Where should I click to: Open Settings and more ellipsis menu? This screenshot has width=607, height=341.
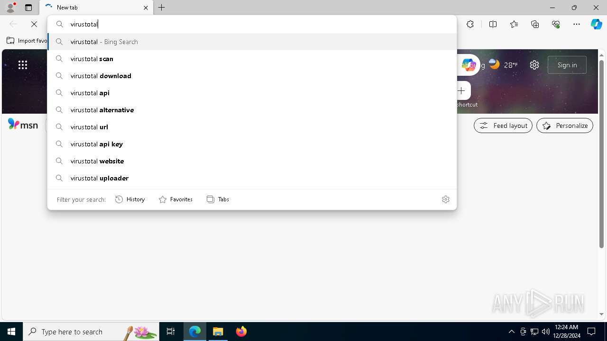pyautogui.click(x=577, y=24)
